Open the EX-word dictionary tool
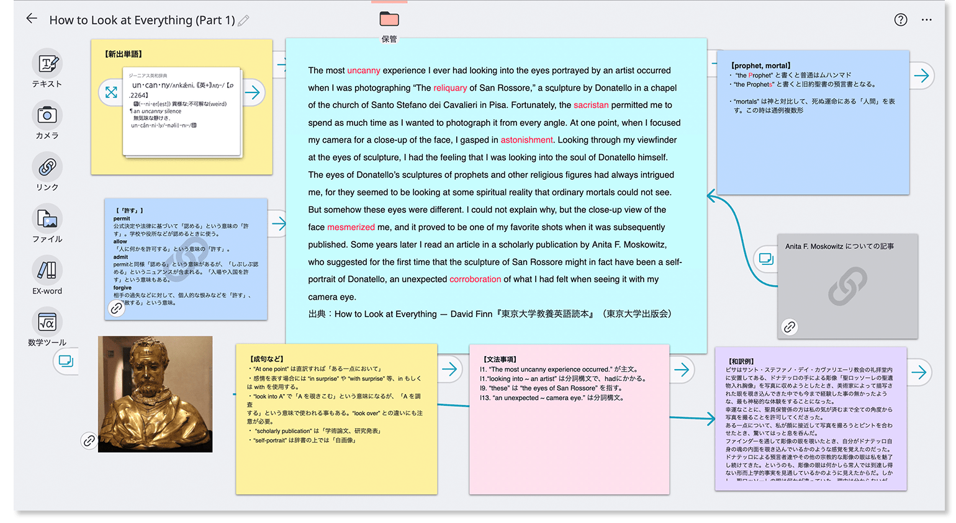Image resolution: width=956 pixels, height=523 pixels. point(47,275)
